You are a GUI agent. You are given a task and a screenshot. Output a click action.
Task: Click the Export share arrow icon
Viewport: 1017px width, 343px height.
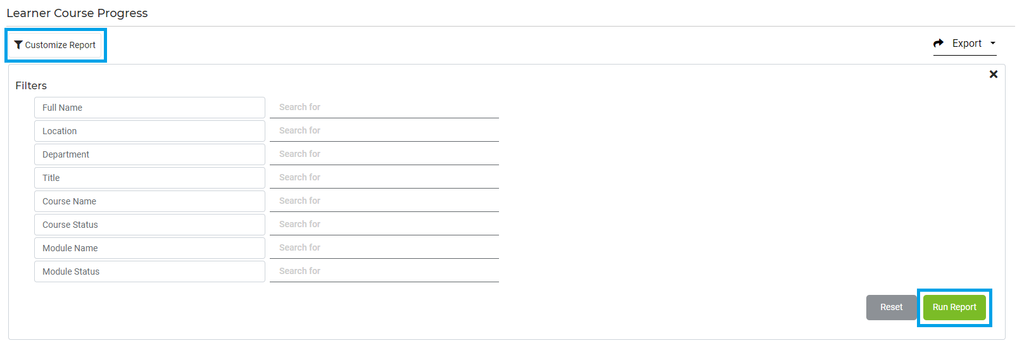tap(938, 43)
